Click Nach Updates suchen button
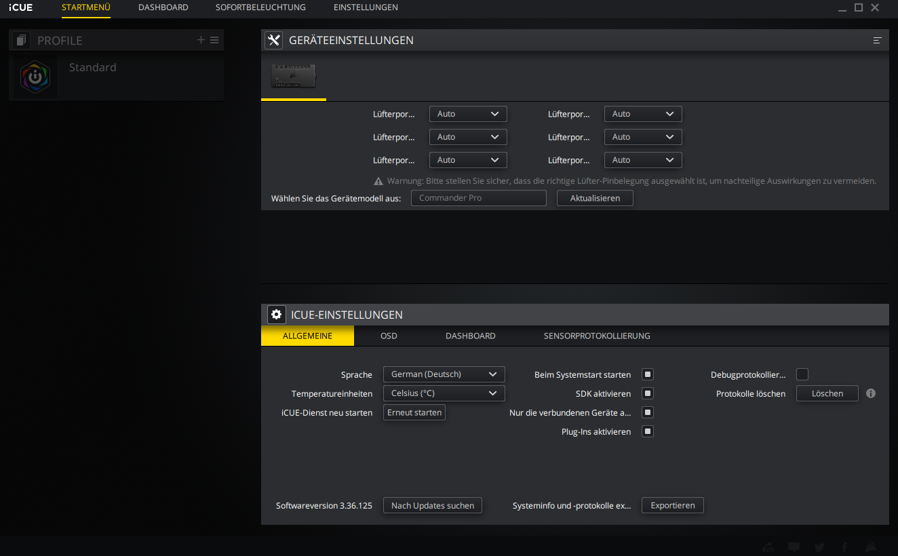Screen dimensions: 898x556 pos(433,505)
